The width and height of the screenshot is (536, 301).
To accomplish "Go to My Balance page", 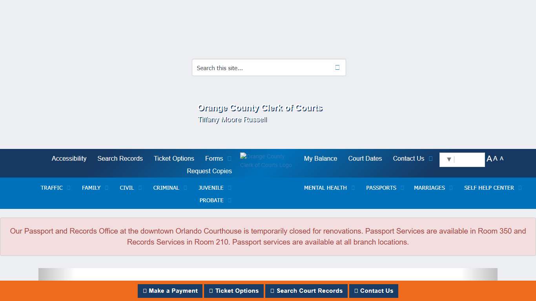I will click(321, 158).
